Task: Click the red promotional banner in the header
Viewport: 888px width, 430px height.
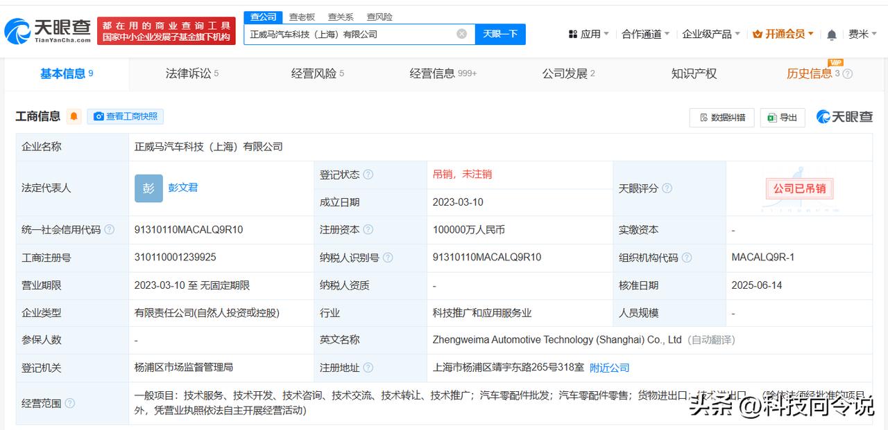Action: point(166,31)
